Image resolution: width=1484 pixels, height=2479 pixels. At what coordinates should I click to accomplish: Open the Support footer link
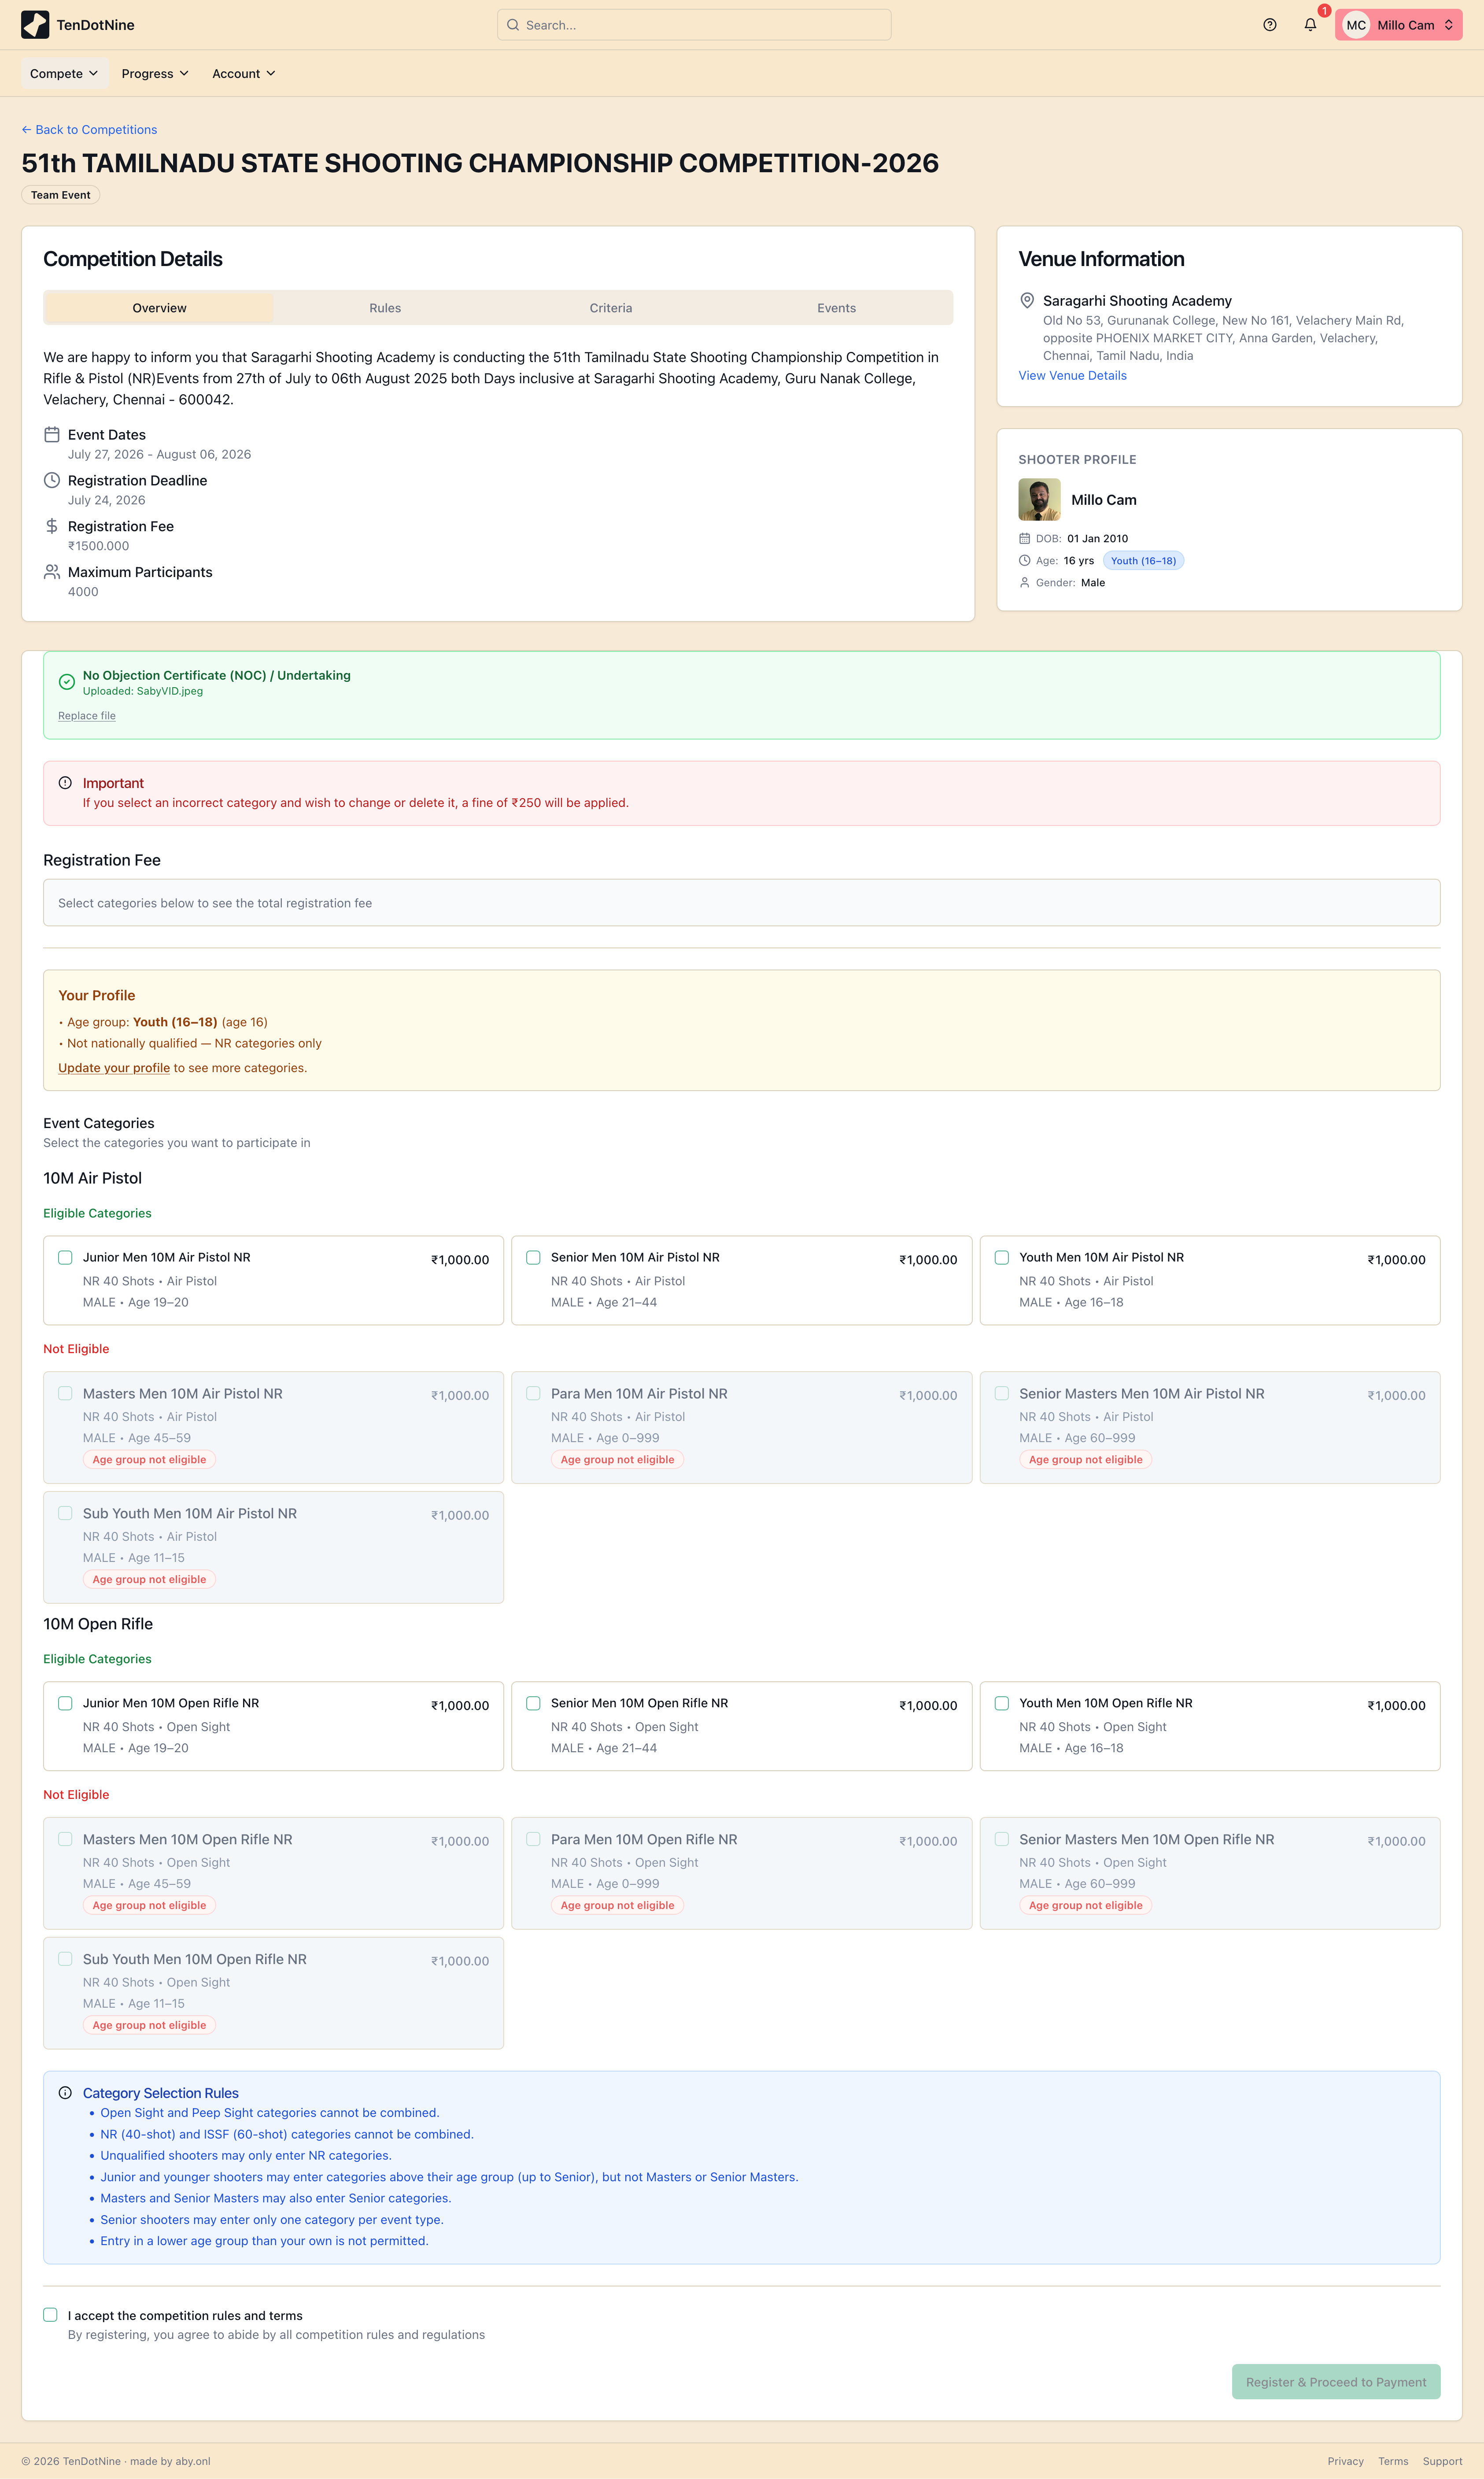1442,2461
